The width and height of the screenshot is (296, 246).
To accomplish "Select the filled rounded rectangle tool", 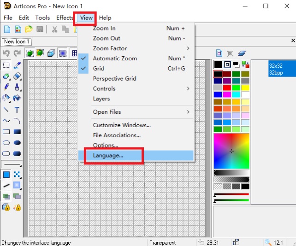I will [17, 153].
